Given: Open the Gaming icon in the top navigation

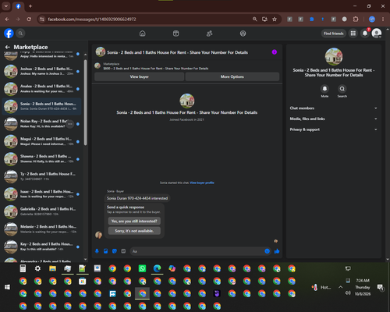Looking at the screenshot, I should tap(243, 34).
